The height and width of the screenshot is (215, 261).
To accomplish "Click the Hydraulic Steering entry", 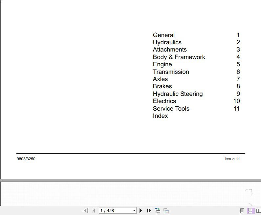I will [x=178, y=94].
